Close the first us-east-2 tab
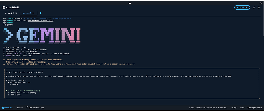The image size is (264, 111). tap(16, 13)
